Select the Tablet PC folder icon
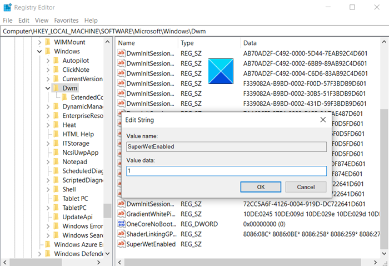 (x=56, y=198)
